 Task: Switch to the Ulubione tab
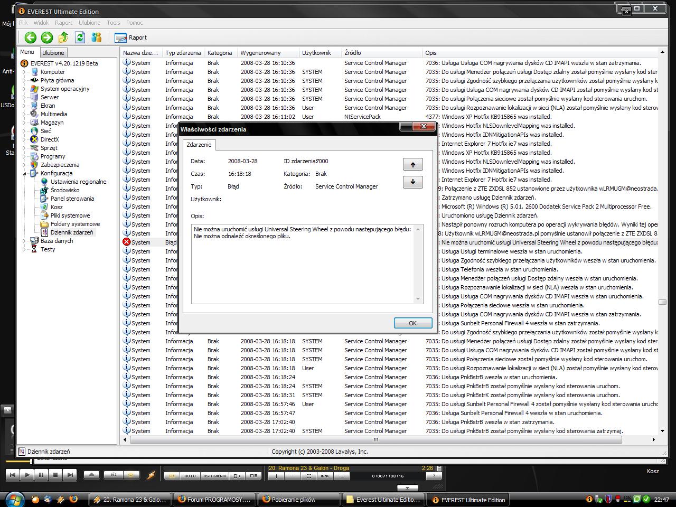pyautogui.click(x=53, y=53)
